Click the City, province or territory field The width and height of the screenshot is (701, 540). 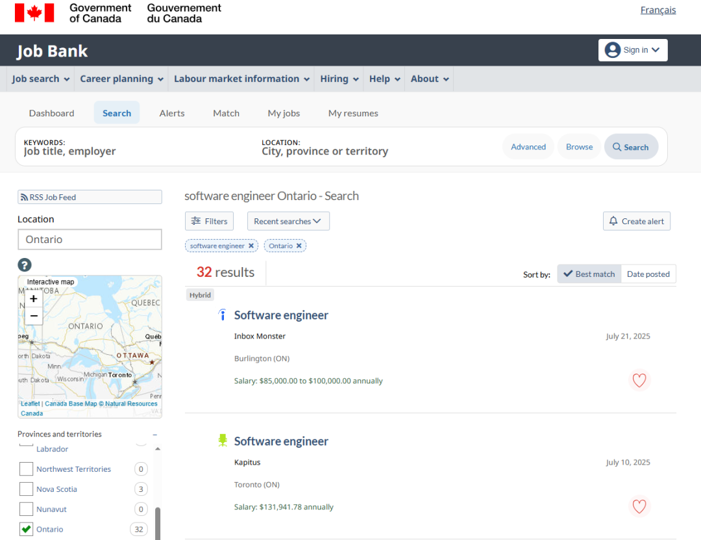[376, 151]
